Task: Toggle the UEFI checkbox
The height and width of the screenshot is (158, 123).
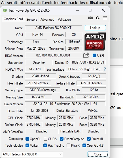Action: click(94, 55)
